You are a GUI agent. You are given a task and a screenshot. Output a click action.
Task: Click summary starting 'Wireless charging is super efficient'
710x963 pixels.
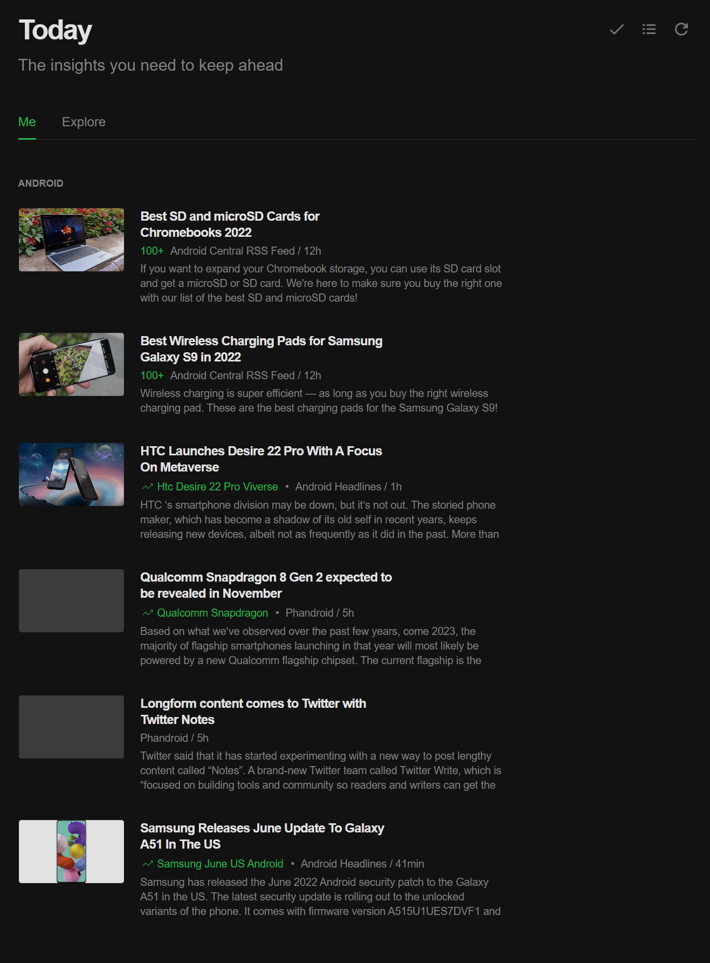(319, 401)
